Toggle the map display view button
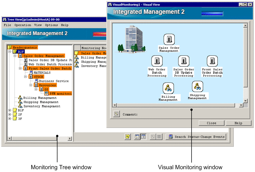Screen dimensions: 255x172 pyautogui.click(x=137, y=137)
